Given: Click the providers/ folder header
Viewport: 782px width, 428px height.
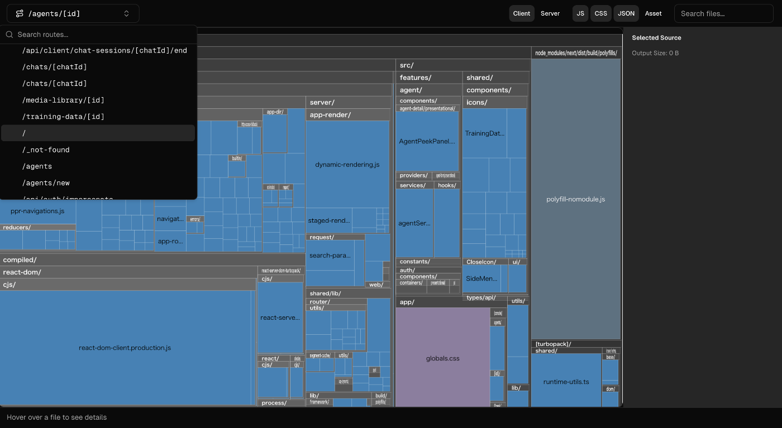Looking at the screenshot, I should point(413,175).
